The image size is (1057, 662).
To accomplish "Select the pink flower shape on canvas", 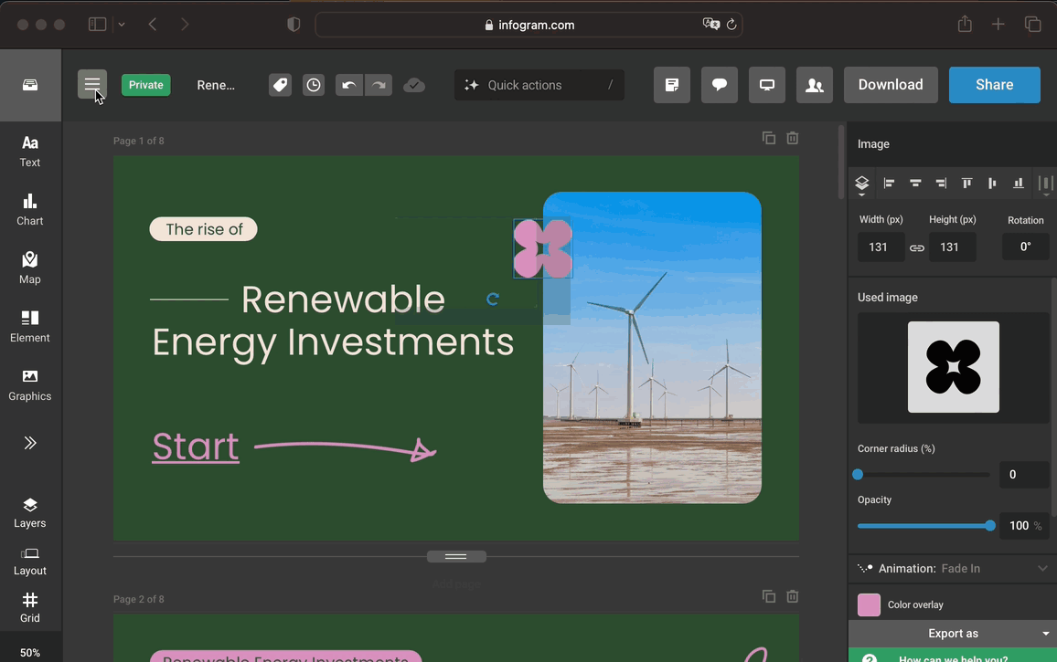I will (x=542, y=248).
